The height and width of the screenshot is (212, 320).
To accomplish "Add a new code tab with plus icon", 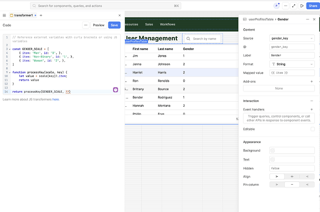I will pos(41,15).
